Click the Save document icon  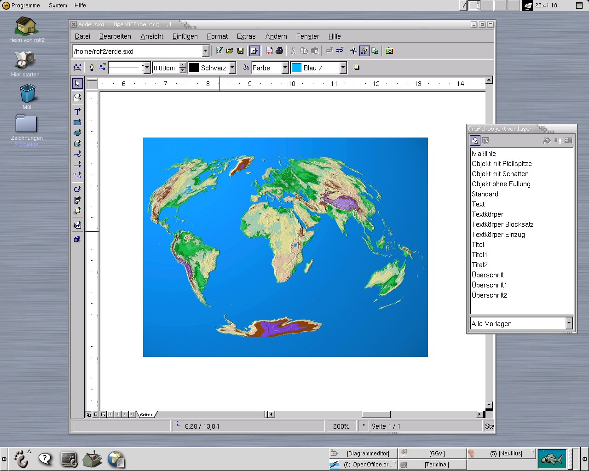[x=240, y=51]
